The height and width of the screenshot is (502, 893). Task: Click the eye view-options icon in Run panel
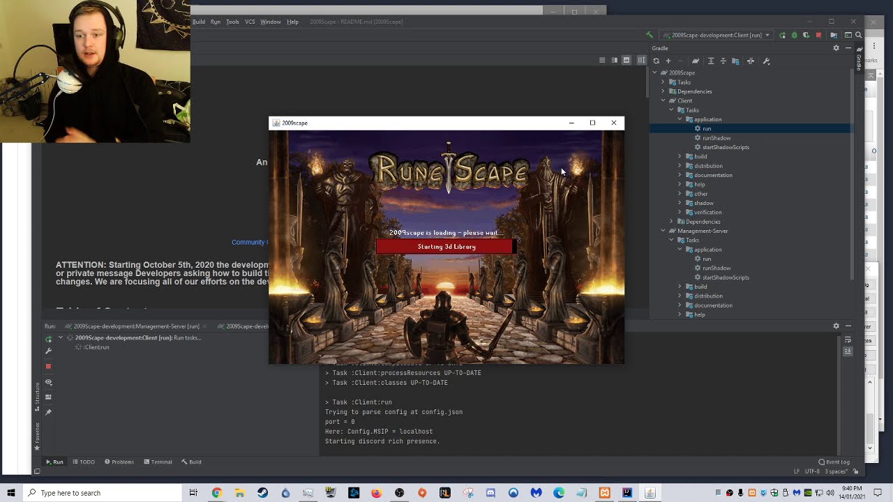[48, 382]
